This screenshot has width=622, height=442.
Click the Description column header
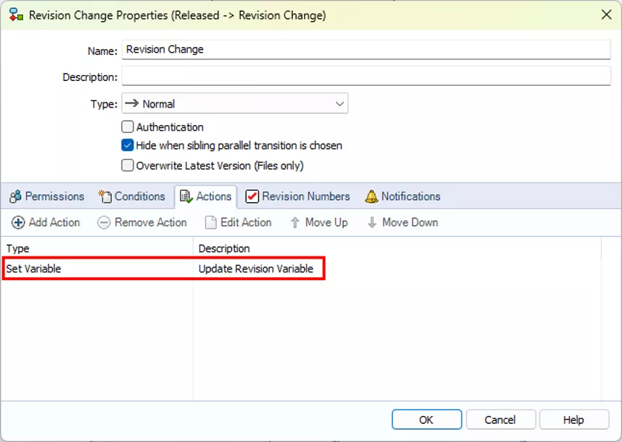397,248
